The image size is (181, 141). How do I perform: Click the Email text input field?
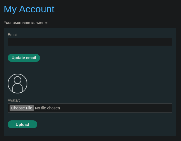point(90,42)
